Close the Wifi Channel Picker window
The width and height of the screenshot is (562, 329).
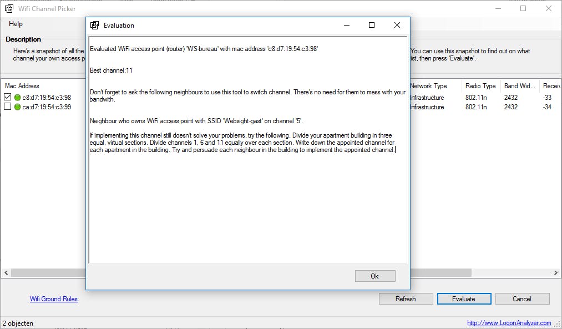click(x=549, y=8)
